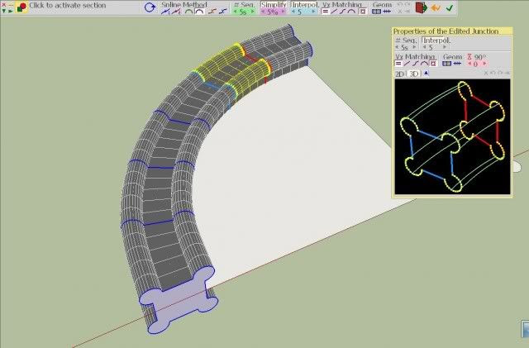Viewport: 529px width, 348px height.
Task: Increase # Seg. value in top toolbar
Action: (x=252, y=12)
